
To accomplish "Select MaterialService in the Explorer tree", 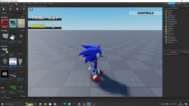I will [x=171, y=16].
